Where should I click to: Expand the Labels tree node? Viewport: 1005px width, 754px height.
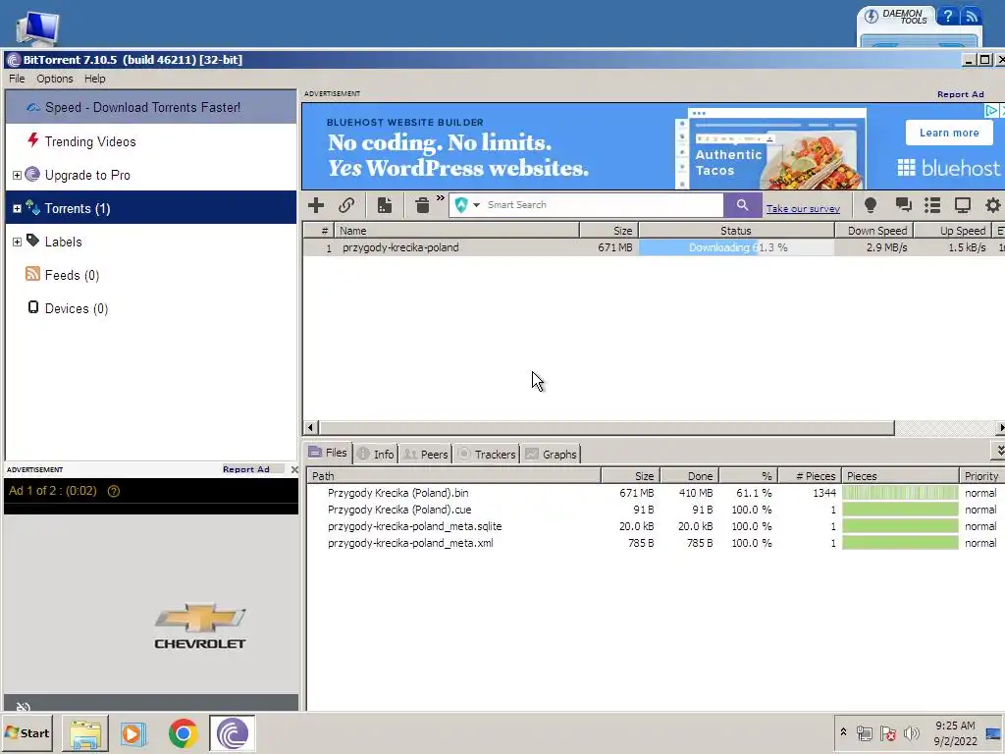(x=18, y=242)
